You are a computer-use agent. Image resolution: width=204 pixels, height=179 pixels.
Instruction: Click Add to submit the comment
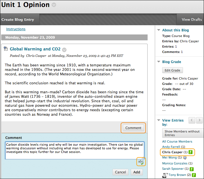tap(137, 172)
